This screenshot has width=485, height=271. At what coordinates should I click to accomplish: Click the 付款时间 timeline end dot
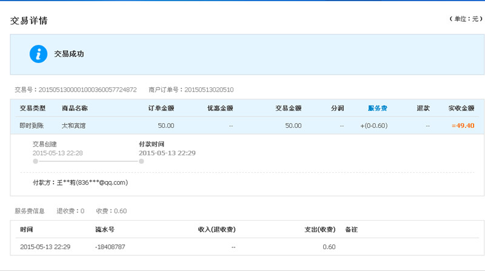point(141,161)
